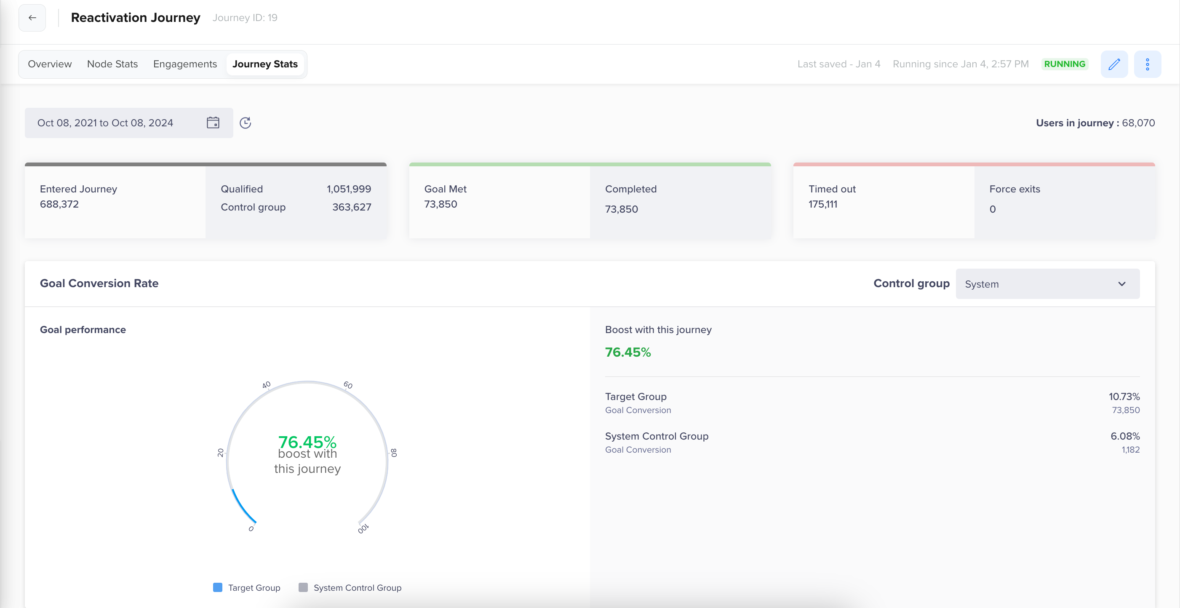Click the back arrow button
Screen dimensions: 1180x608
click(32, 18)
